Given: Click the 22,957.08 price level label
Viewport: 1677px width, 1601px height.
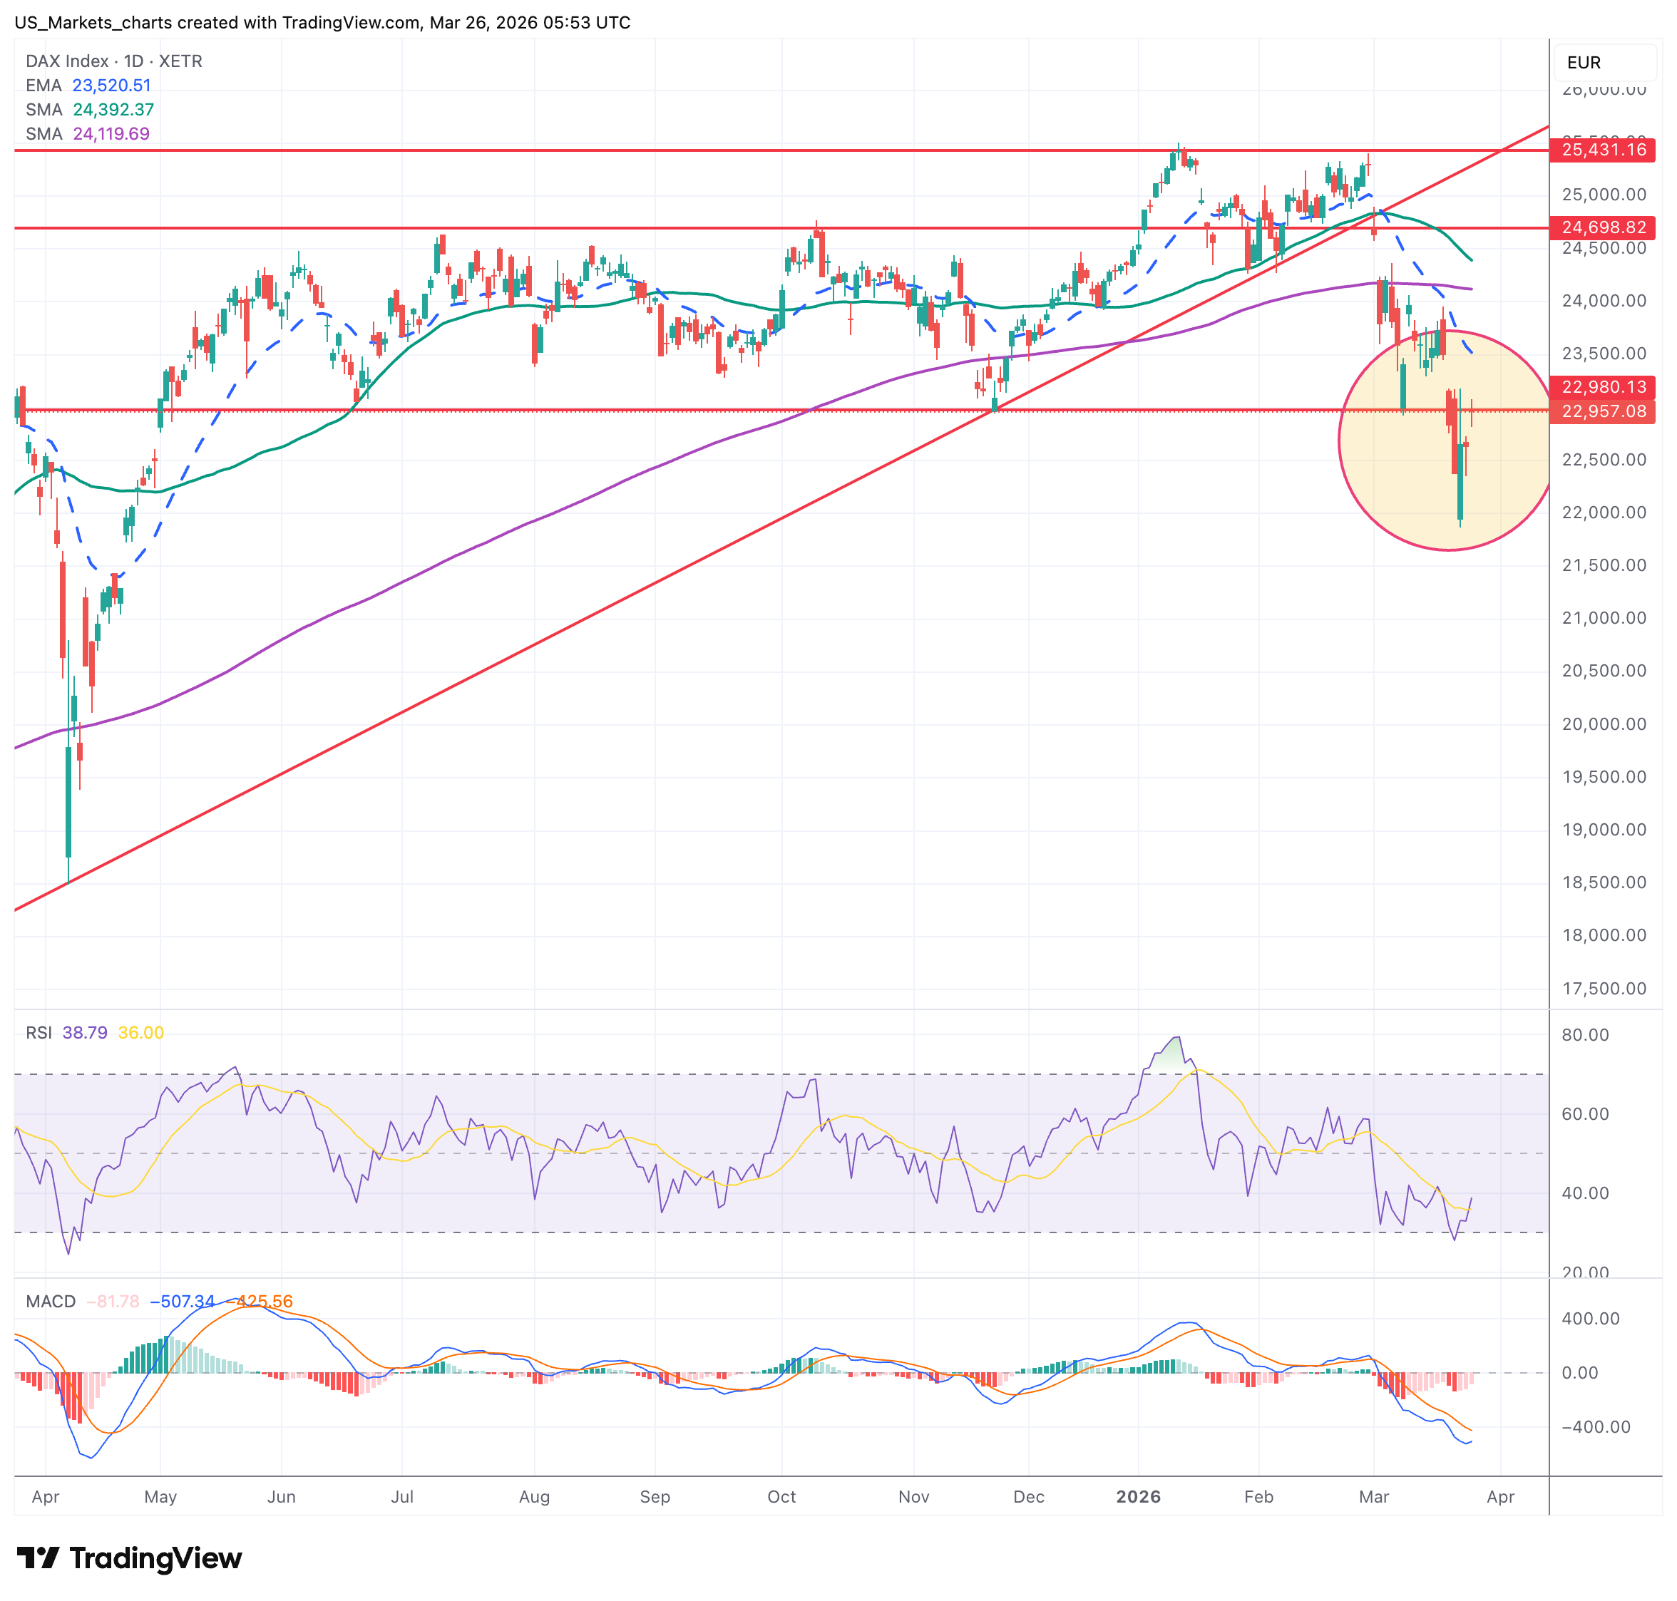Looking at the screenshot, I should 1602,412.
